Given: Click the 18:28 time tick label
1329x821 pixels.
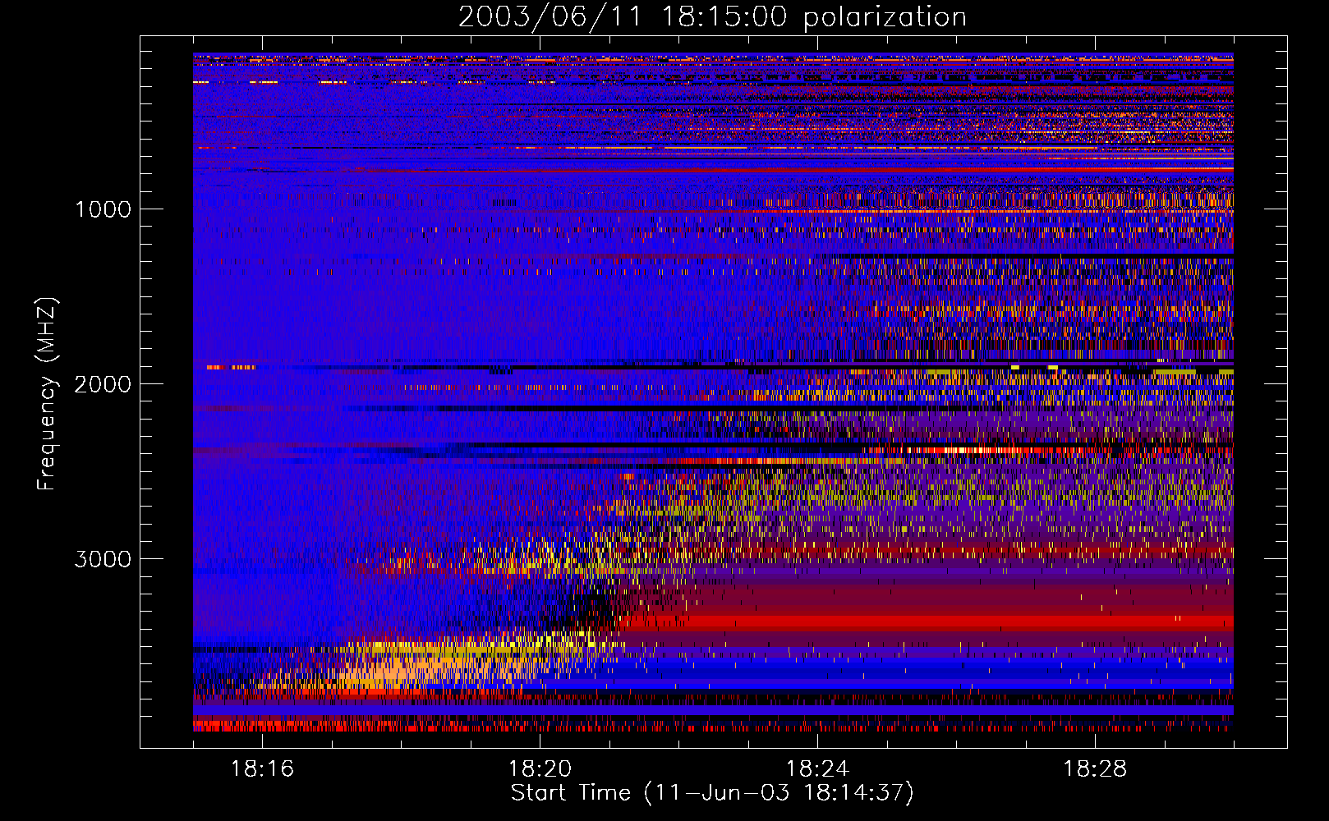Looking at the screenshot, I should point(1095,769).
